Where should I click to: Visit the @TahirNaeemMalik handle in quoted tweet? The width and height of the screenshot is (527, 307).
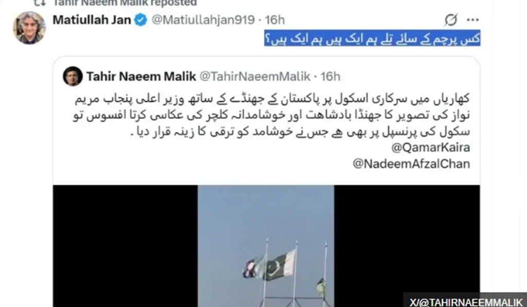click(x=255, y=77)
